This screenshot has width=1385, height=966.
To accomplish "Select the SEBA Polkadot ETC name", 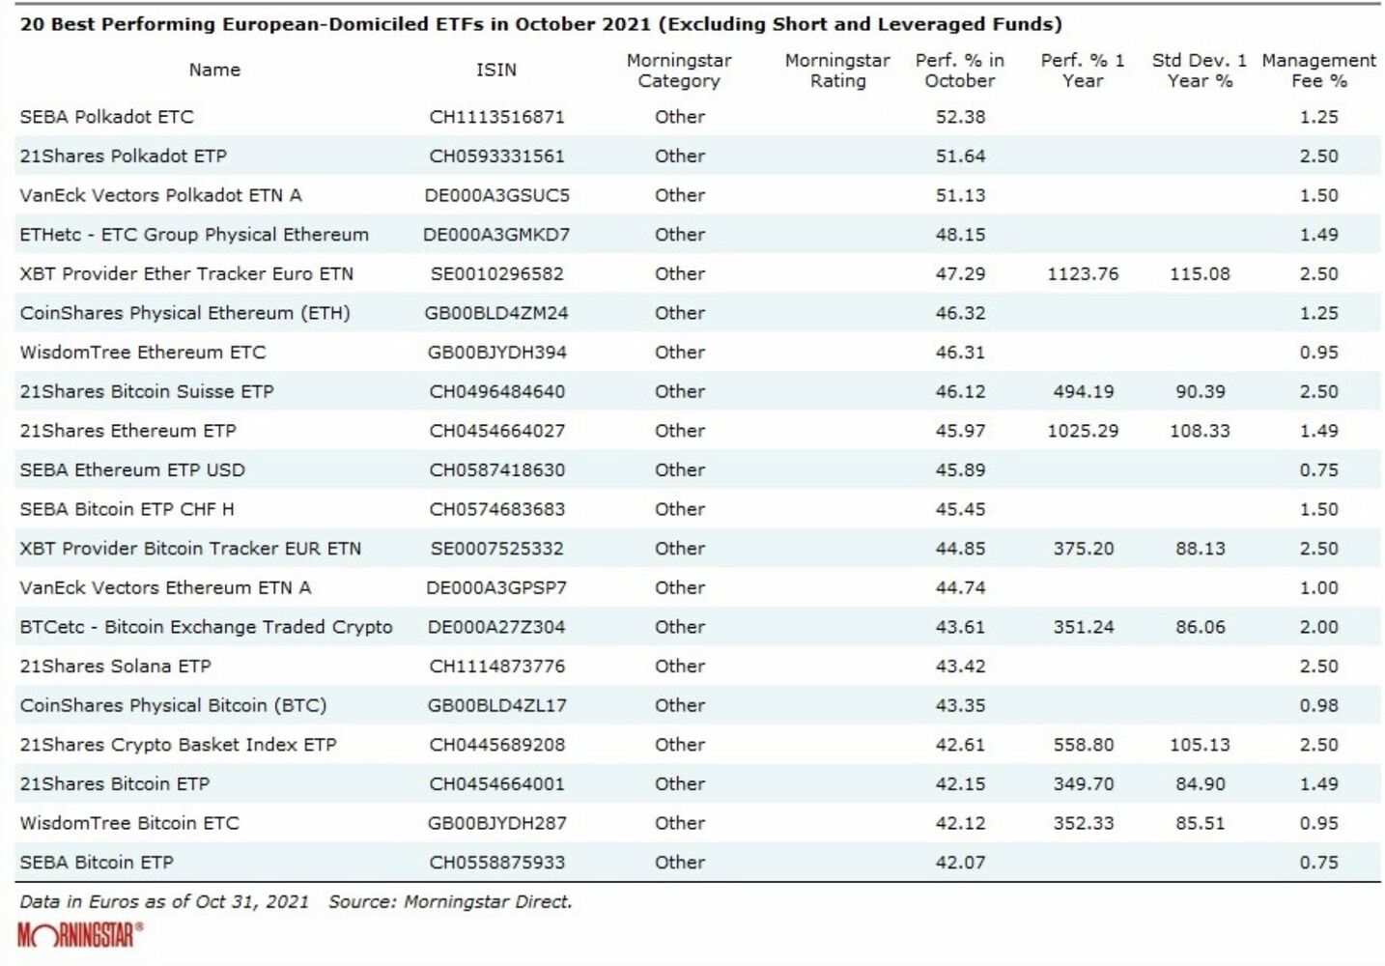I will pos(106,117).
